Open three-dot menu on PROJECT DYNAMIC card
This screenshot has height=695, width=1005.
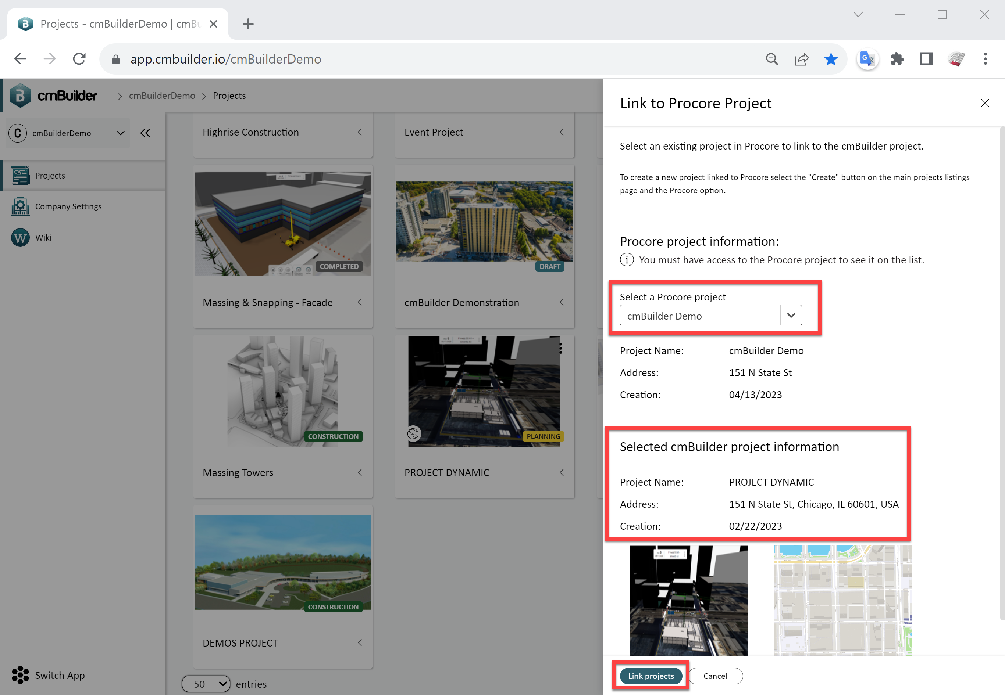[x=560, y=348]
